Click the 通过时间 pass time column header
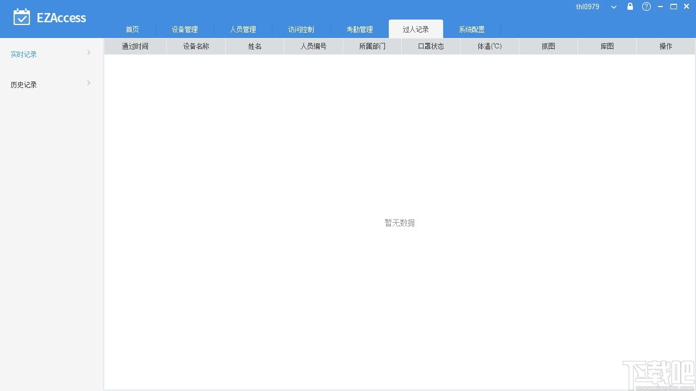The height and width of the screenshot is (391, 696). tap(135, 46)
